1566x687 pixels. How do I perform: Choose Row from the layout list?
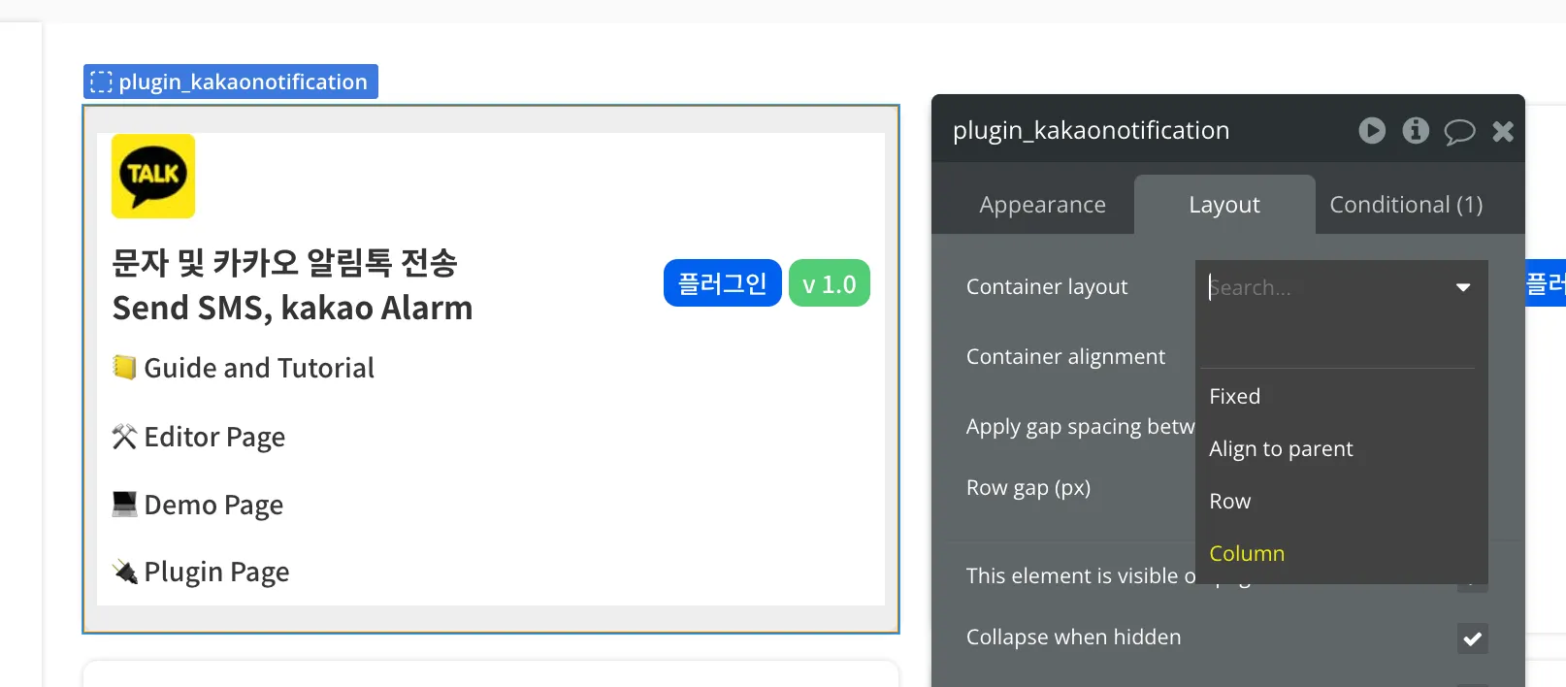pos(1230,501)
